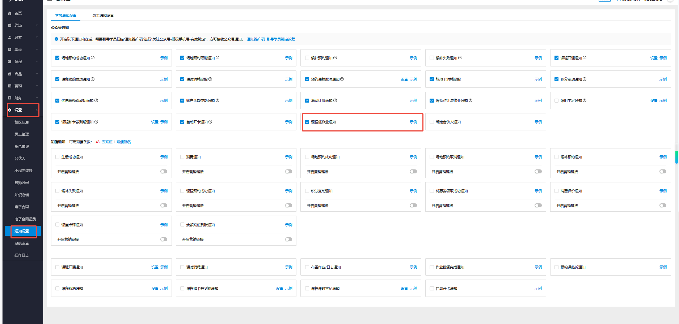
Task: Click help icon next to 课时消耗提醒
Action: pyautogui.click(x=210, y=79)
